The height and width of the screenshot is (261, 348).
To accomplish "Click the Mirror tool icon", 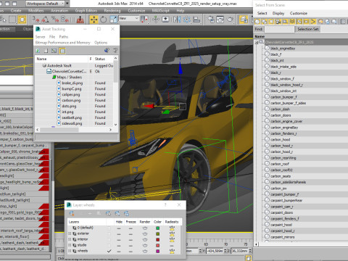I will point(177,20).
